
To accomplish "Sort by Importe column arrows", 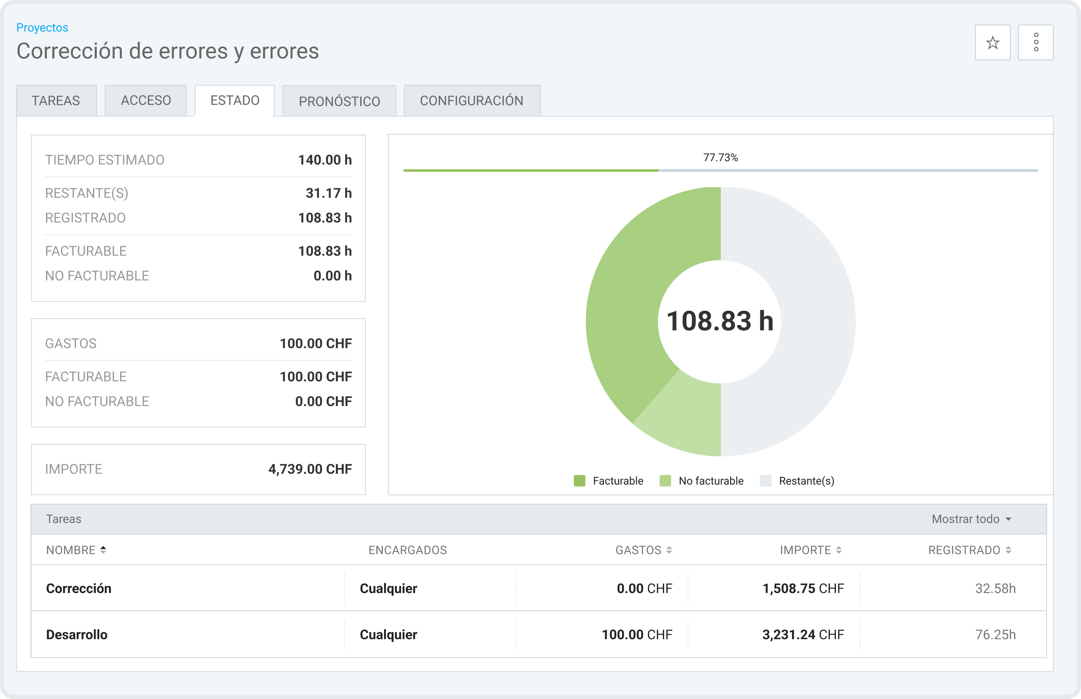I will point(838,550).
